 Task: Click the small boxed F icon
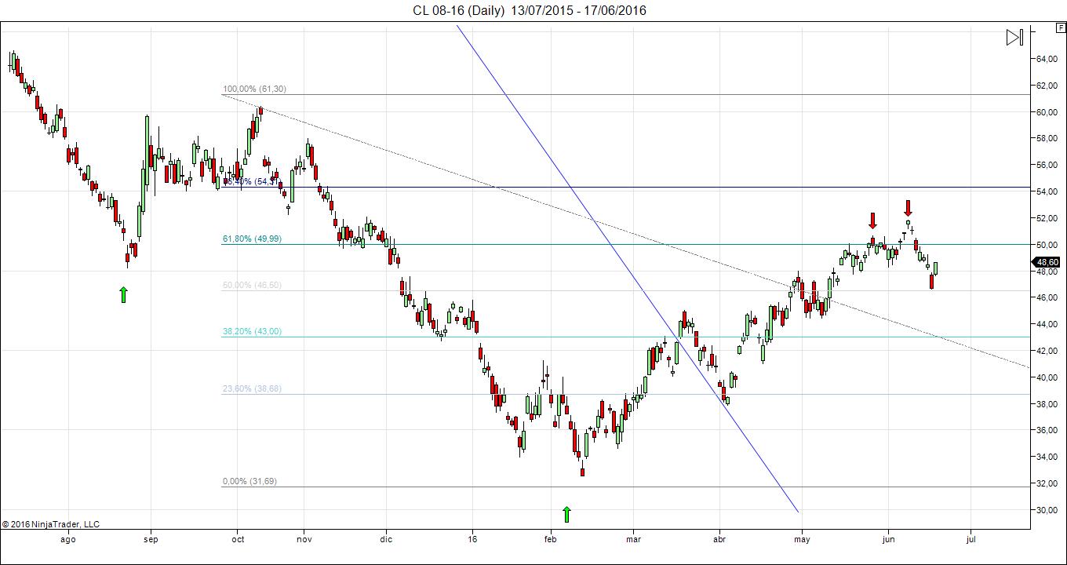[1061, 27]
